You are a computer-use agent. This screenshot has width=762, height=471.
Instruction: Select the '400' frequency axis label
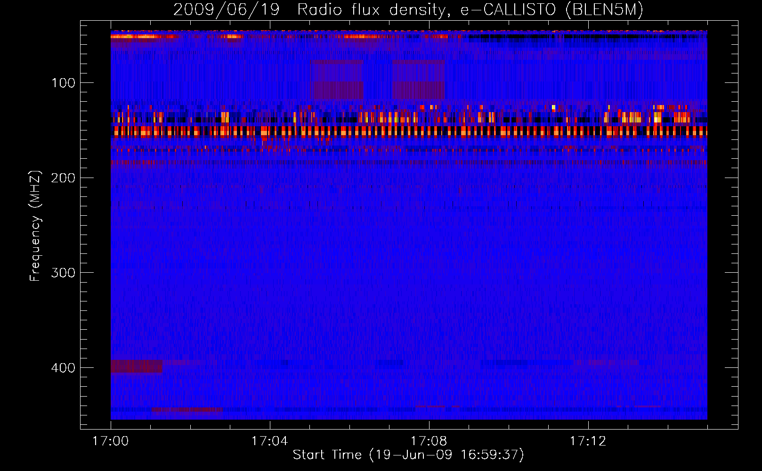pos(64,368)
